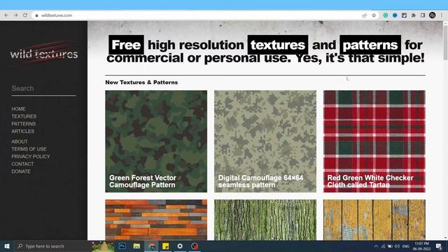Launch Photoshop from the taskbar
Viewport: 448px width, 252px height.
click(x=122, y=246)
